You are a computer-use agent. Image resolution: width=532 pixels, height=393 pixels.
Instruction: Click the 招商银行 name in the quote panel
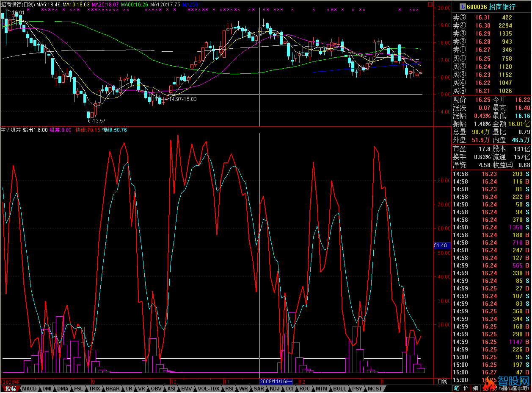(x=502, y=6)
